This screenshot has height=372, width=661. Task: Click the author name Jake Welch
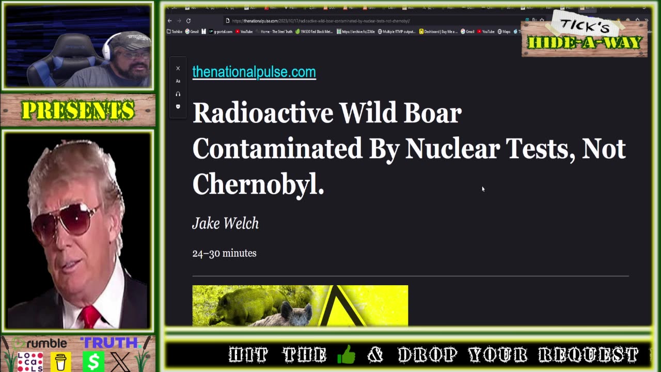coord(226,223)
